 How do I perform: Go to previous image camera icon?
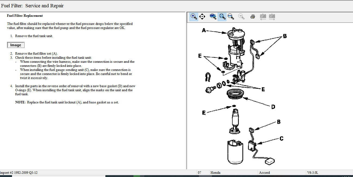pyautogui.click(x=263, y=17)
